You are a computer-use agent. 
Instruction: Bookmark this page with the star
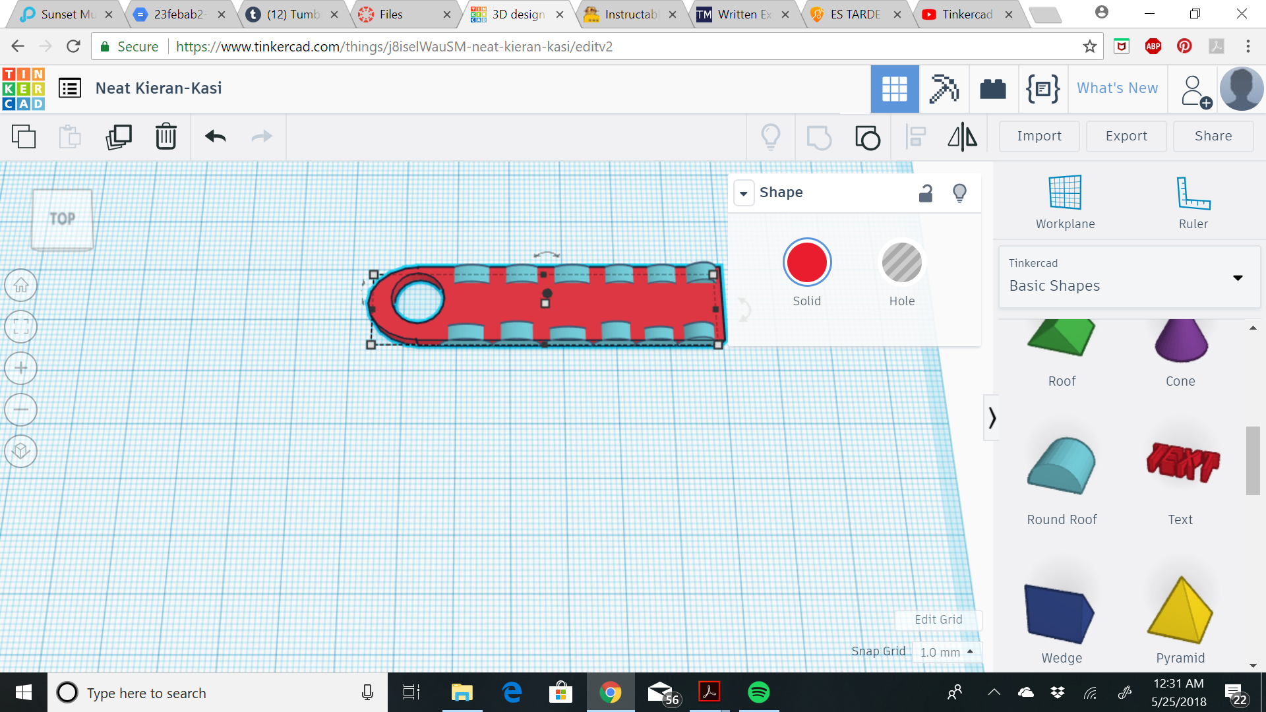[x=1089, y=47]
